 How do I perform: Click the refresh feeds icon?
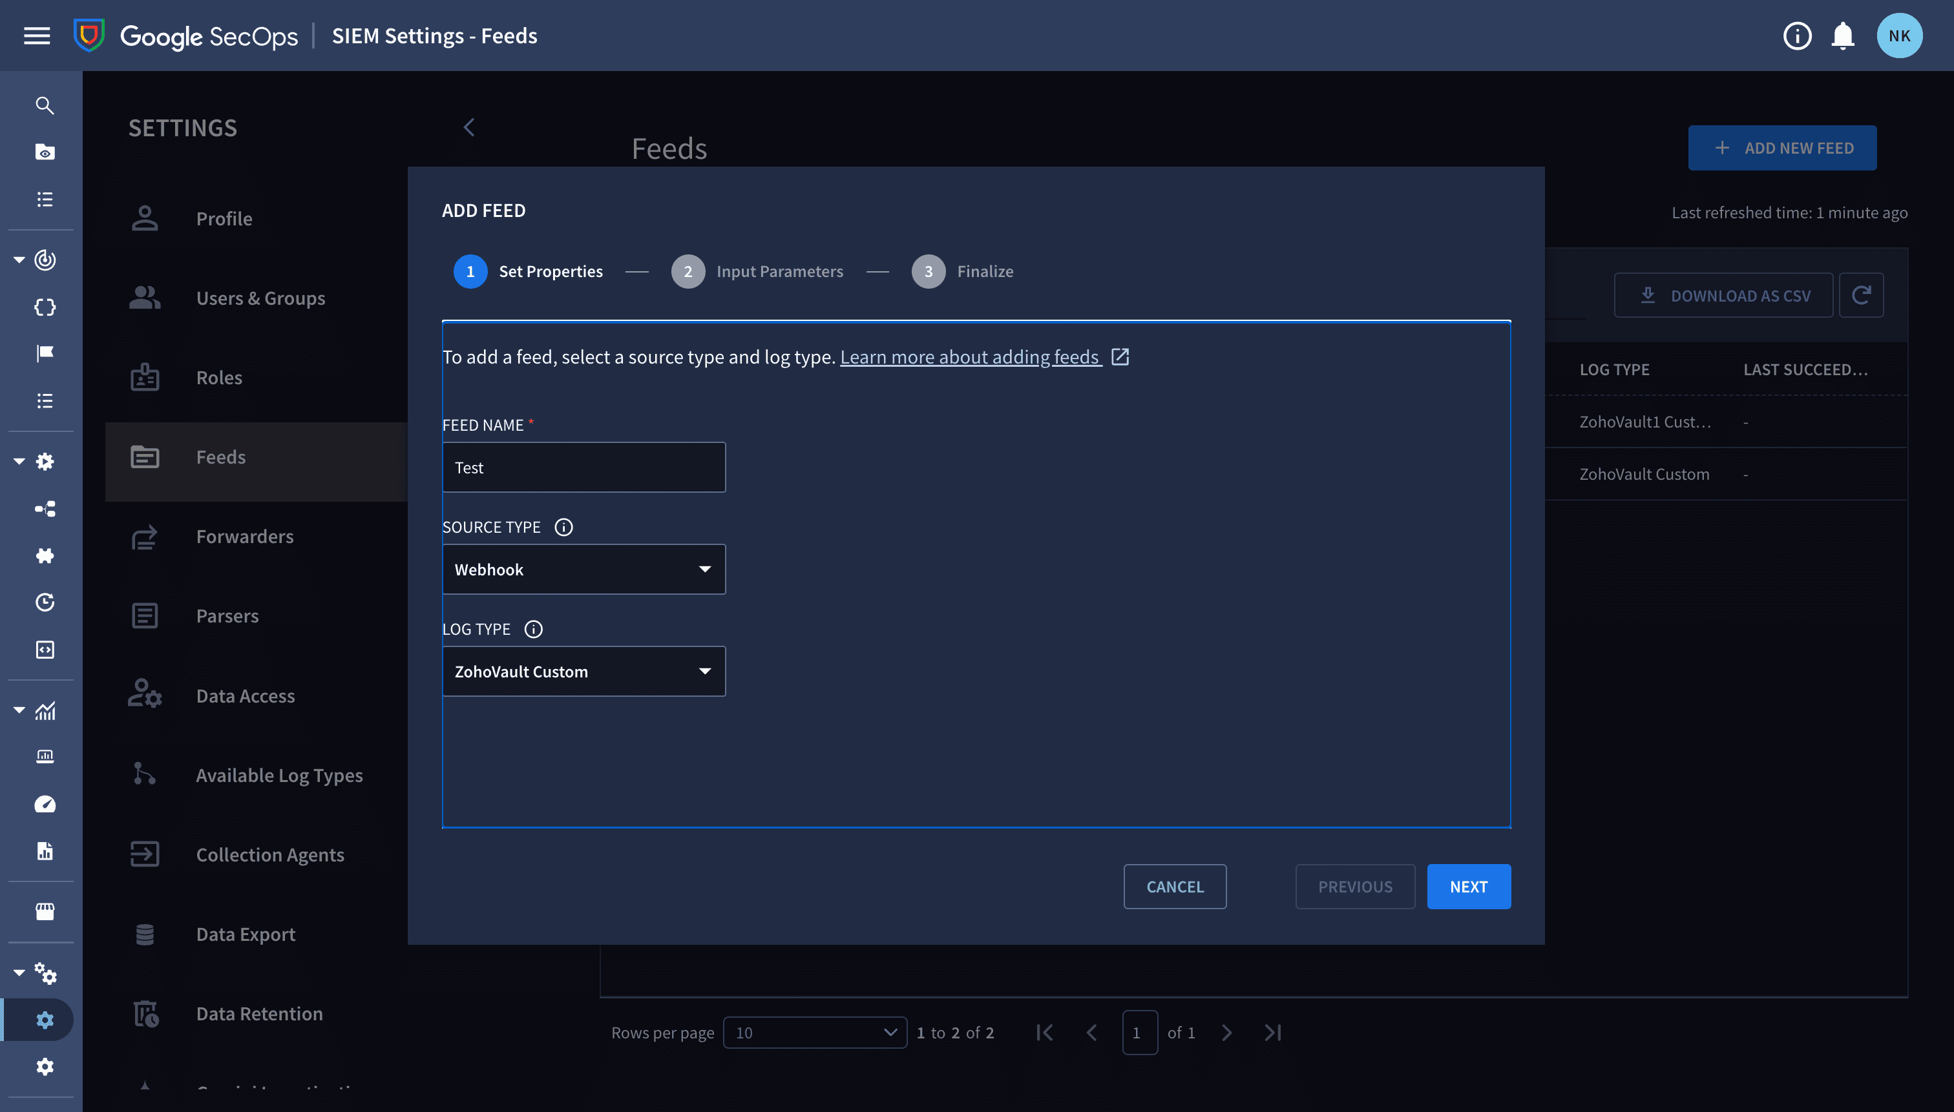click(x=1861, y=295)
